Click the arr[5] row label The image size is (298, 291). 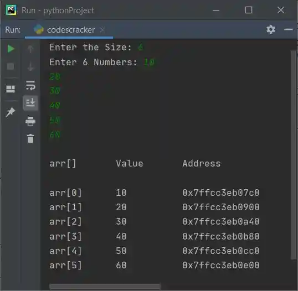click(x=65, y=265)
